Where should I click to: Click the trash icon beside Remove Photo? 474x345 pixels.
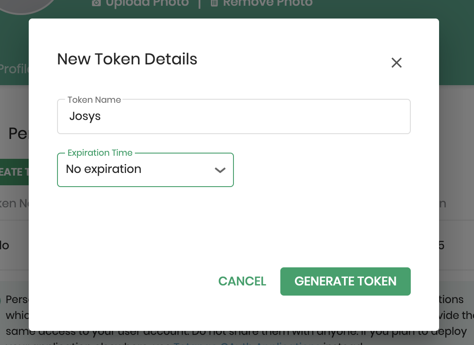[214, 3]
